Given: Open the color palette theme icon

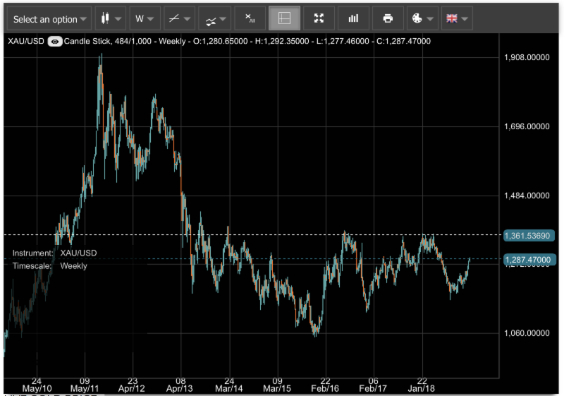Looking at the screenshot, I should (x=416, y=18).
